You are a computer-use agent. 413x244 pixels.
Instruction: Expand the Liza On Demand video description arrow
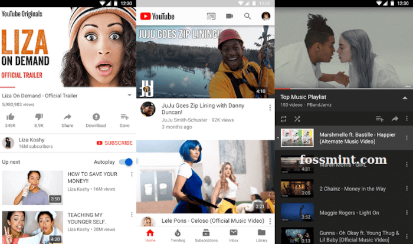(x=130, y=95)
